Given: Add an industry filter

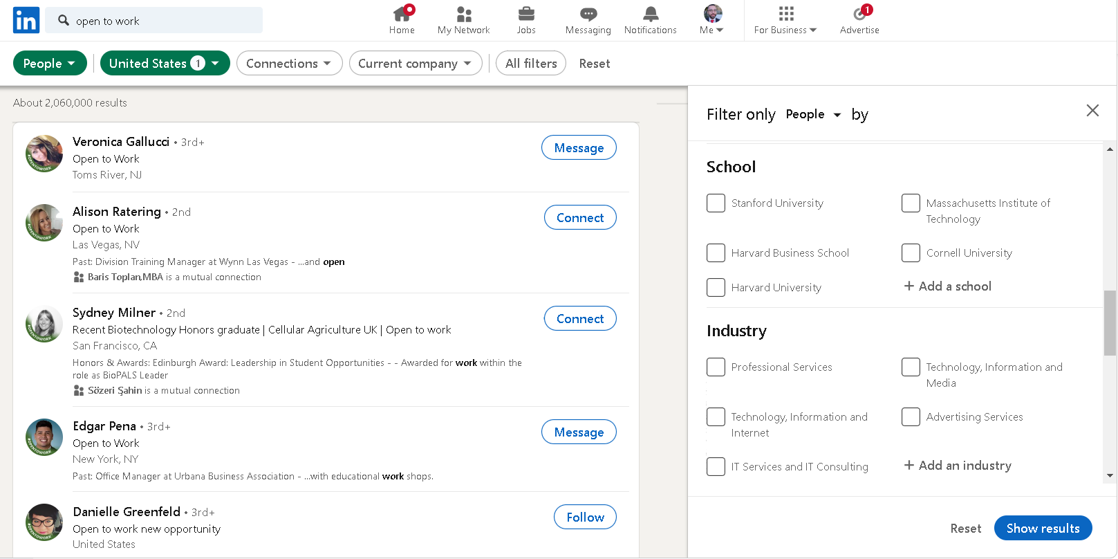Looking at the screenshot, I should pos(958,466).
